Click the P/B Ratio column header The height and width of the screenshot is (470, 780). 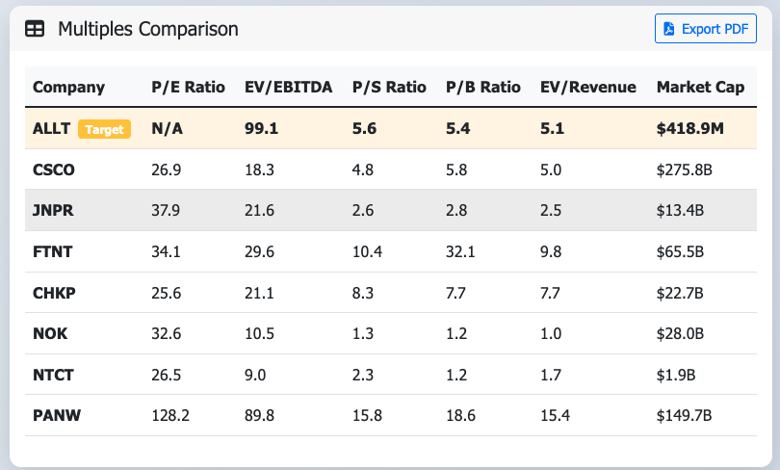(482, 88)
